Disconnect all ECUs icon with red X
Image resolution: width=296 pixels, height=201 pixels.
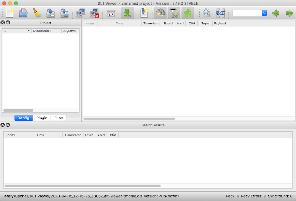(94, 13)
